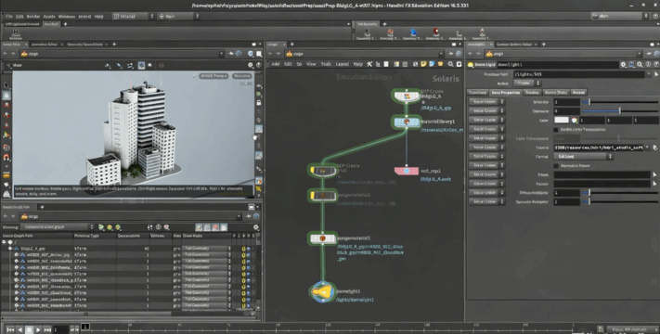The height and width of the screenshot is (334, 660).
Task: Open the Render menu
Action: pos(33,16)
